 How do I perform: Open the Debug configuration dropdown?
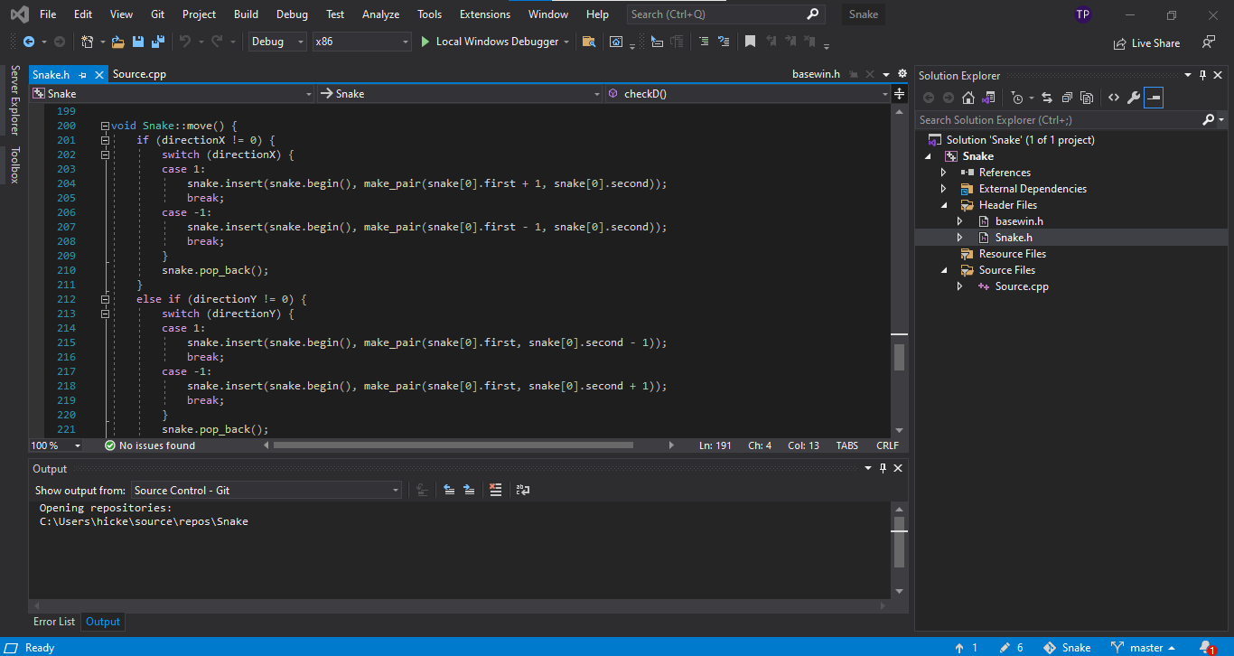277,42
